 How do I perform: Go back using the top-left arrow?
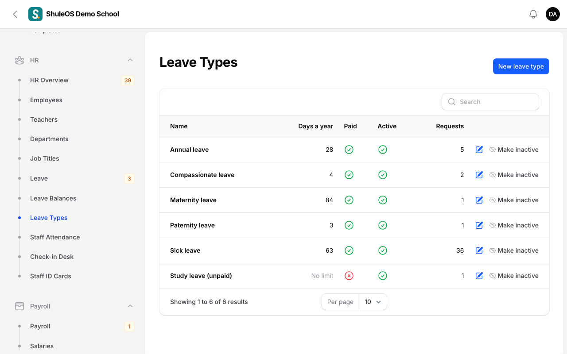(x=15, y=14)
